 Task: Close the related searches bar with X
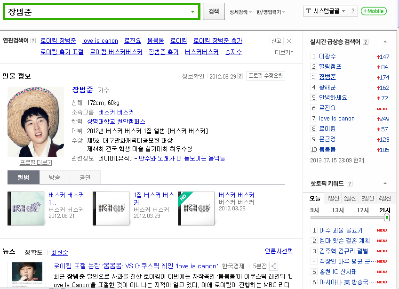pyautogui.click(x=289, y=41)
